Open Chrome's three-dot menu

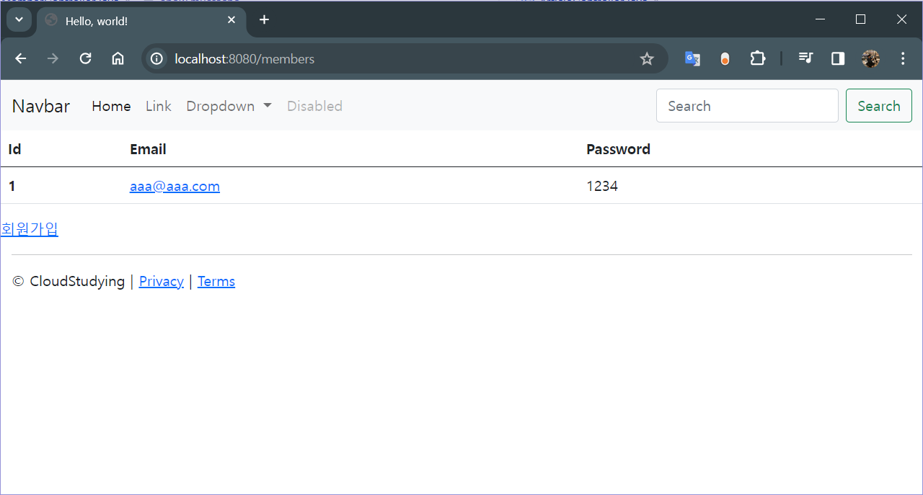(903, 59)
